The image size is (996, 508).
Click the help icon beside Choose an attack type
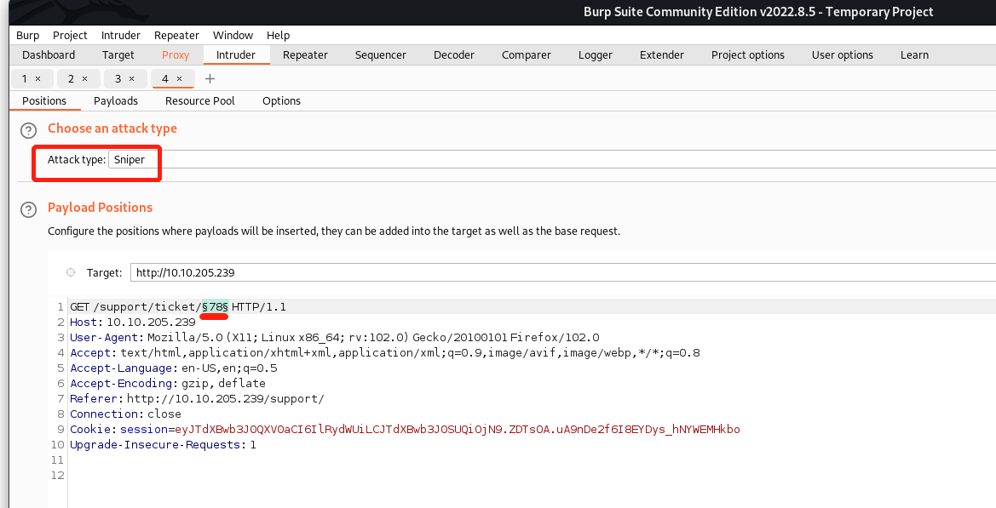pos(29,130)
